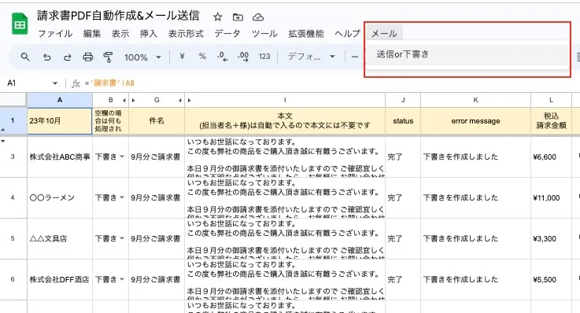580x313 pixels.
Task: Expand hidden columns left of column I
Action: (190, 100)
